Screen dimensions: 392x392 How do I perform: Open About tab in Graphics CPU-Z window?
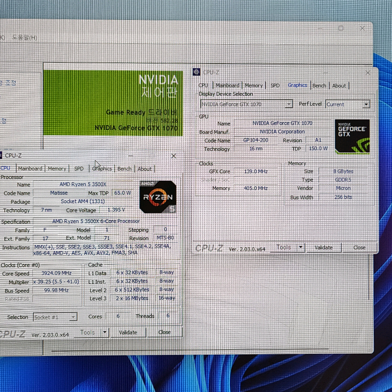pyautogui.click(x=339, y=86)
